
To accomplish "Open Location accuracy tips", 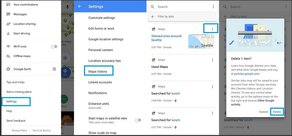I will 104,61.
